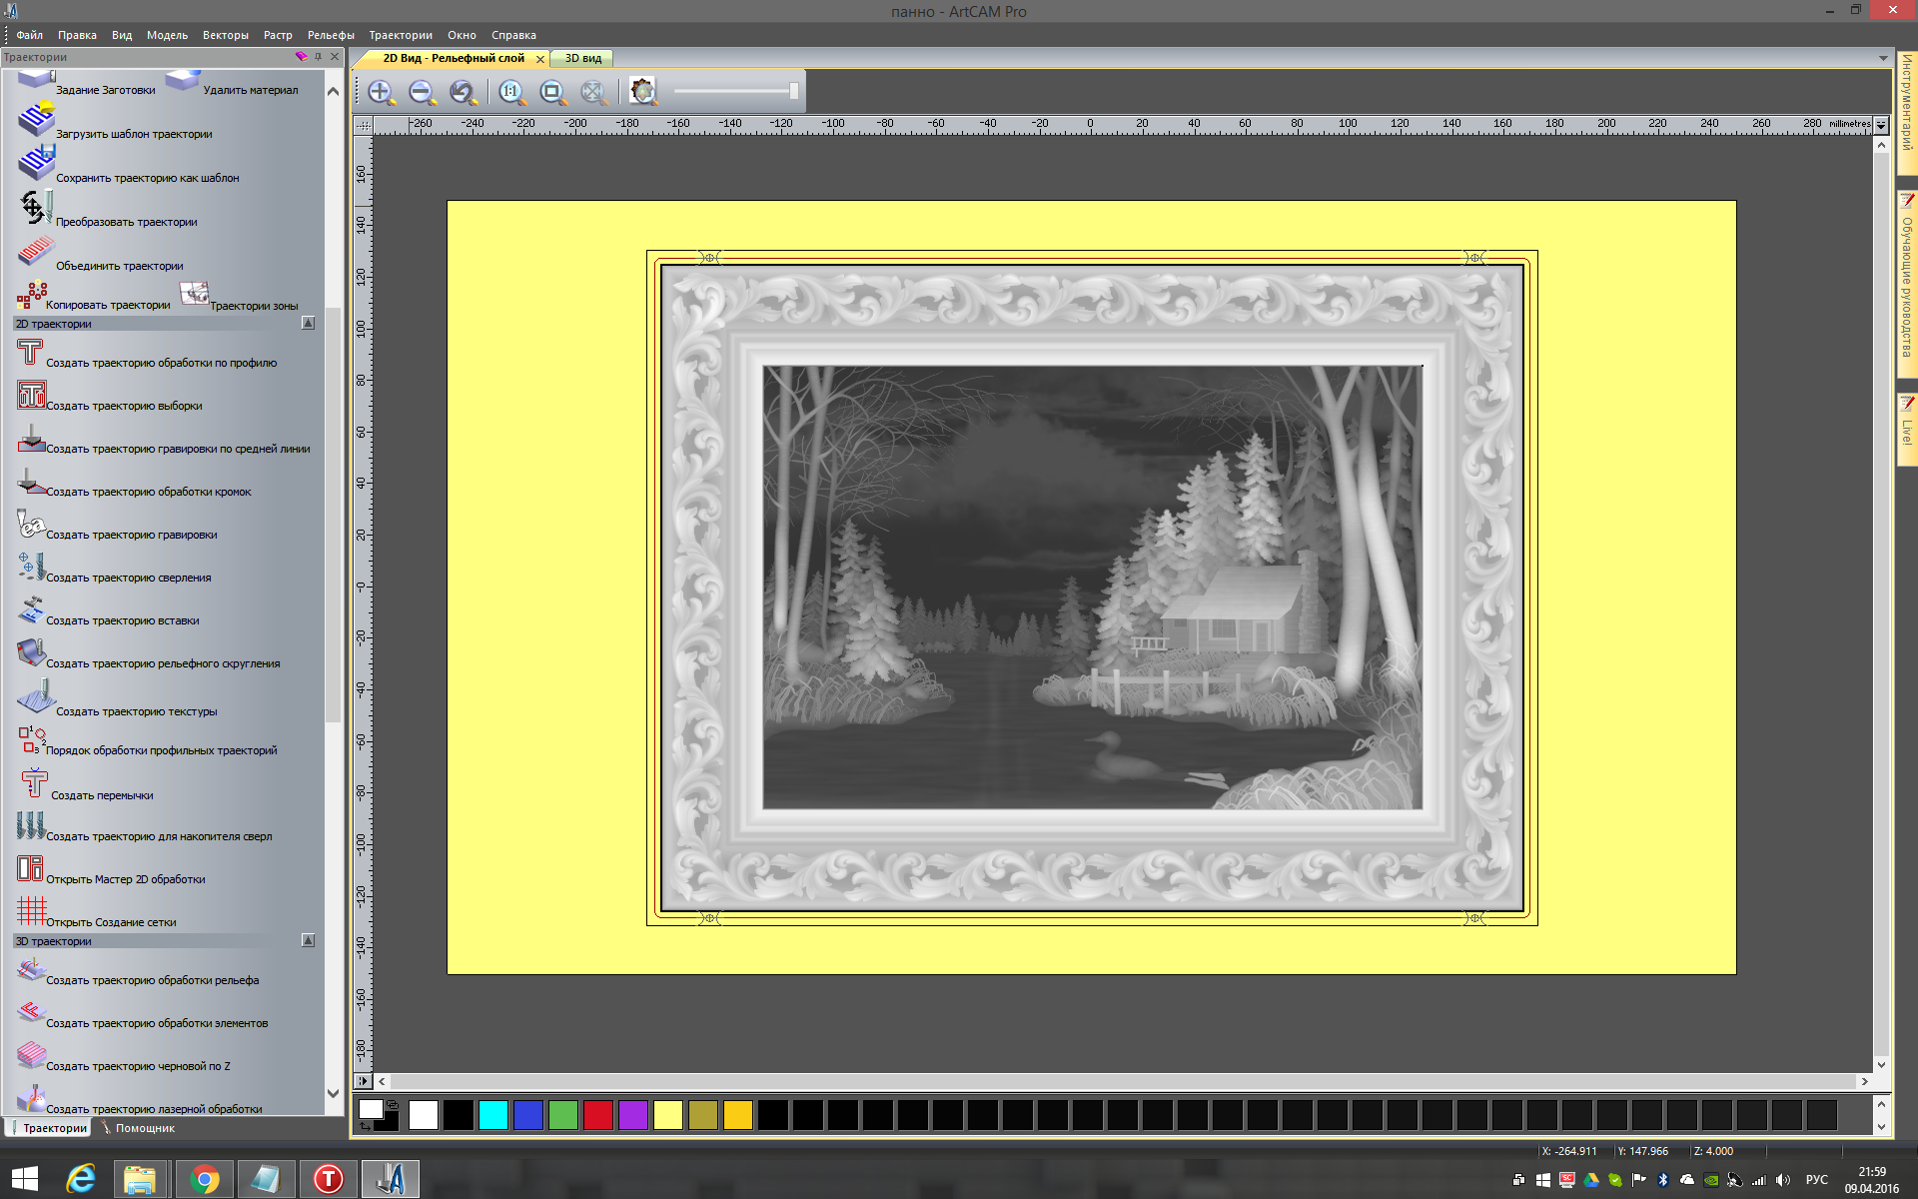Screen dimensions: 1918x1199
Task: Collapse the 3D траектории section
Action: click(308, 941)
